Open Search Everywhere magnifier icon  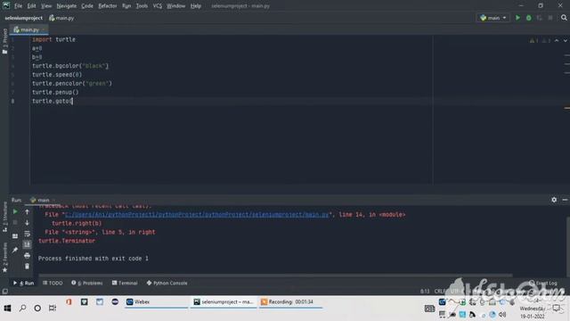click(x=564, y=18)
